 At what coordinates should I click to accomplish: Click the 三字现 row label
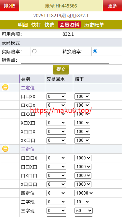tap(28, 211)
